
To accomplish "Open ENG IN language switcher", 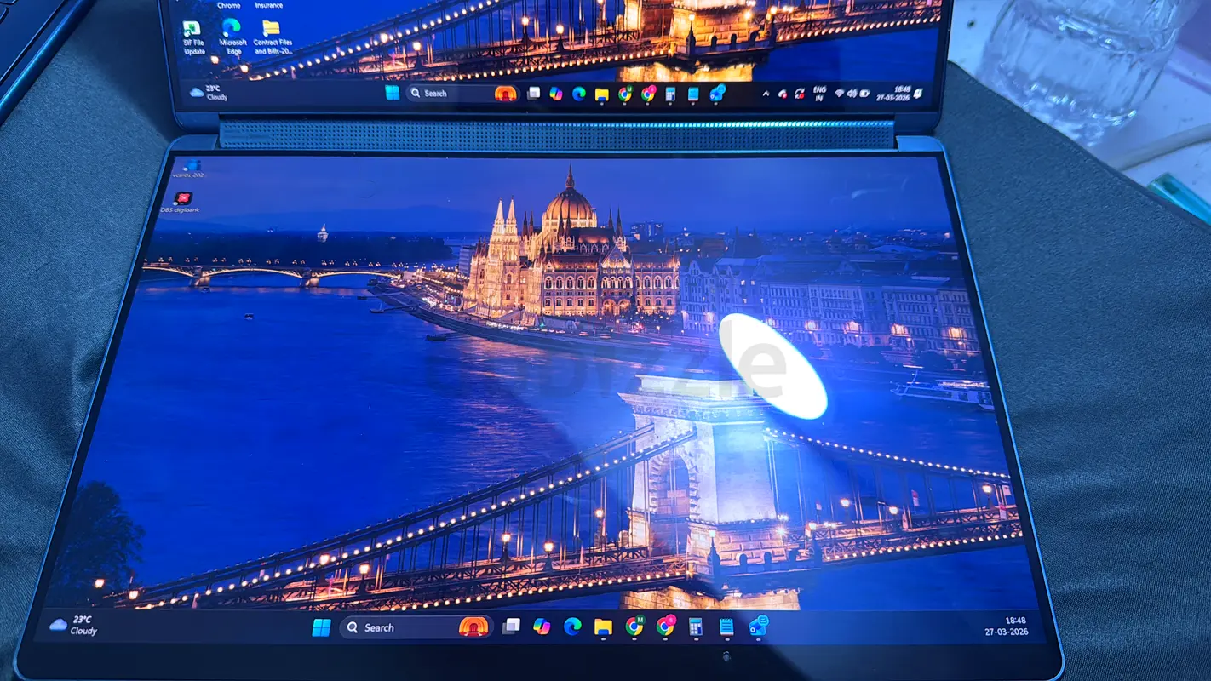I will [x=819, y=93].
